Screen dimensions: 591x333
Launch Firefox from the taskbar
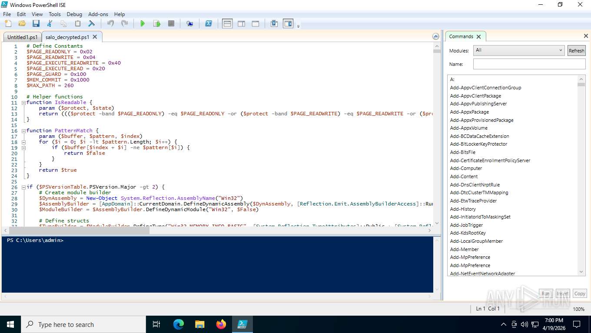pyautogui.click(x=221, y=324)
